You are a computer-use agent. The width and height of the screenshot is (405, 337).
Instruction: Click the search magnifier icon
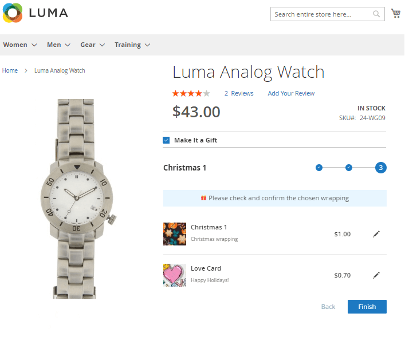coord(376,14)
